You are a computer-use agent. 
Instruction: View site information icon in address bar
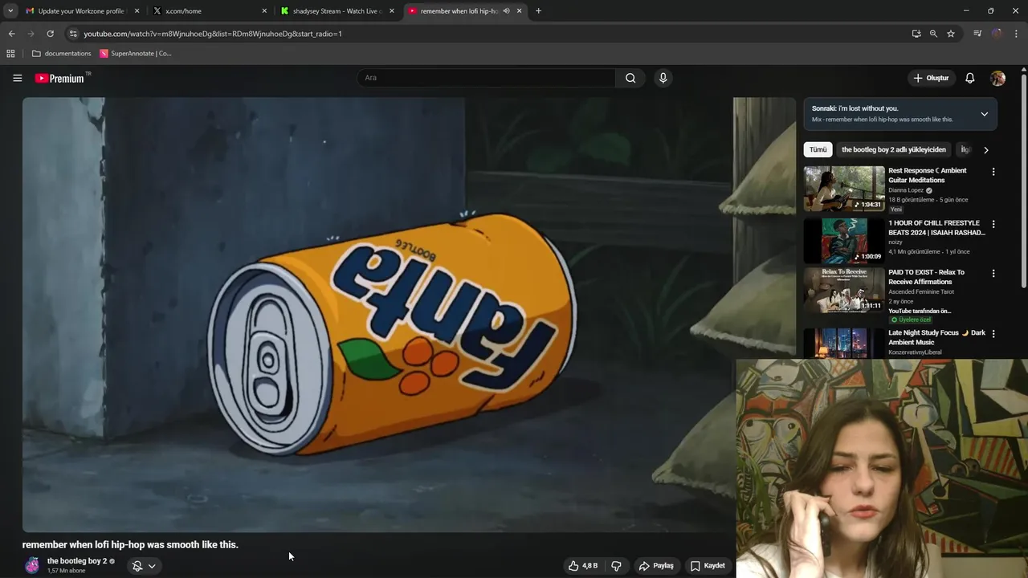(x=73, y=34)
